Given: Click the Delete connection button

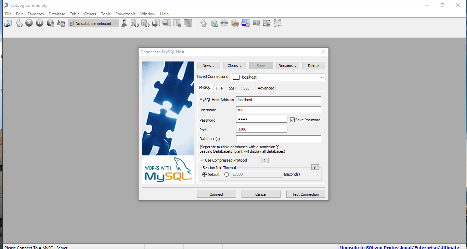Looking at the screenshot, I should click(313, 66).
